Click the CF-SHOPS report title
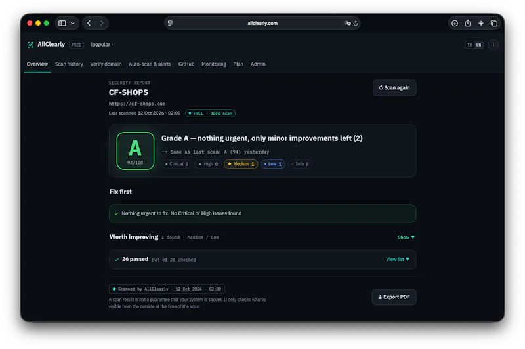 128,92
